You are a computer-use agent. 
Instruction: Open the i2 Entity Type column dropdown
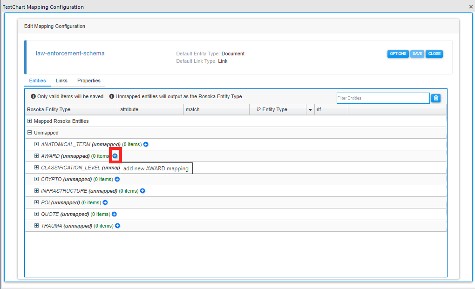(x=310, y=109)
